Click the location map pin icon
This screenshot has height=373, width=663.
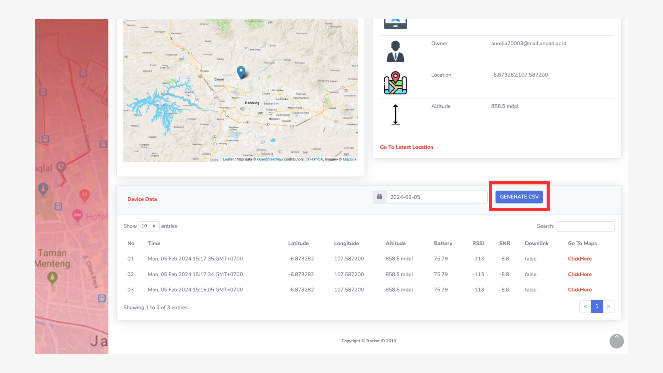pyautogui.click(x=395, y=83)
